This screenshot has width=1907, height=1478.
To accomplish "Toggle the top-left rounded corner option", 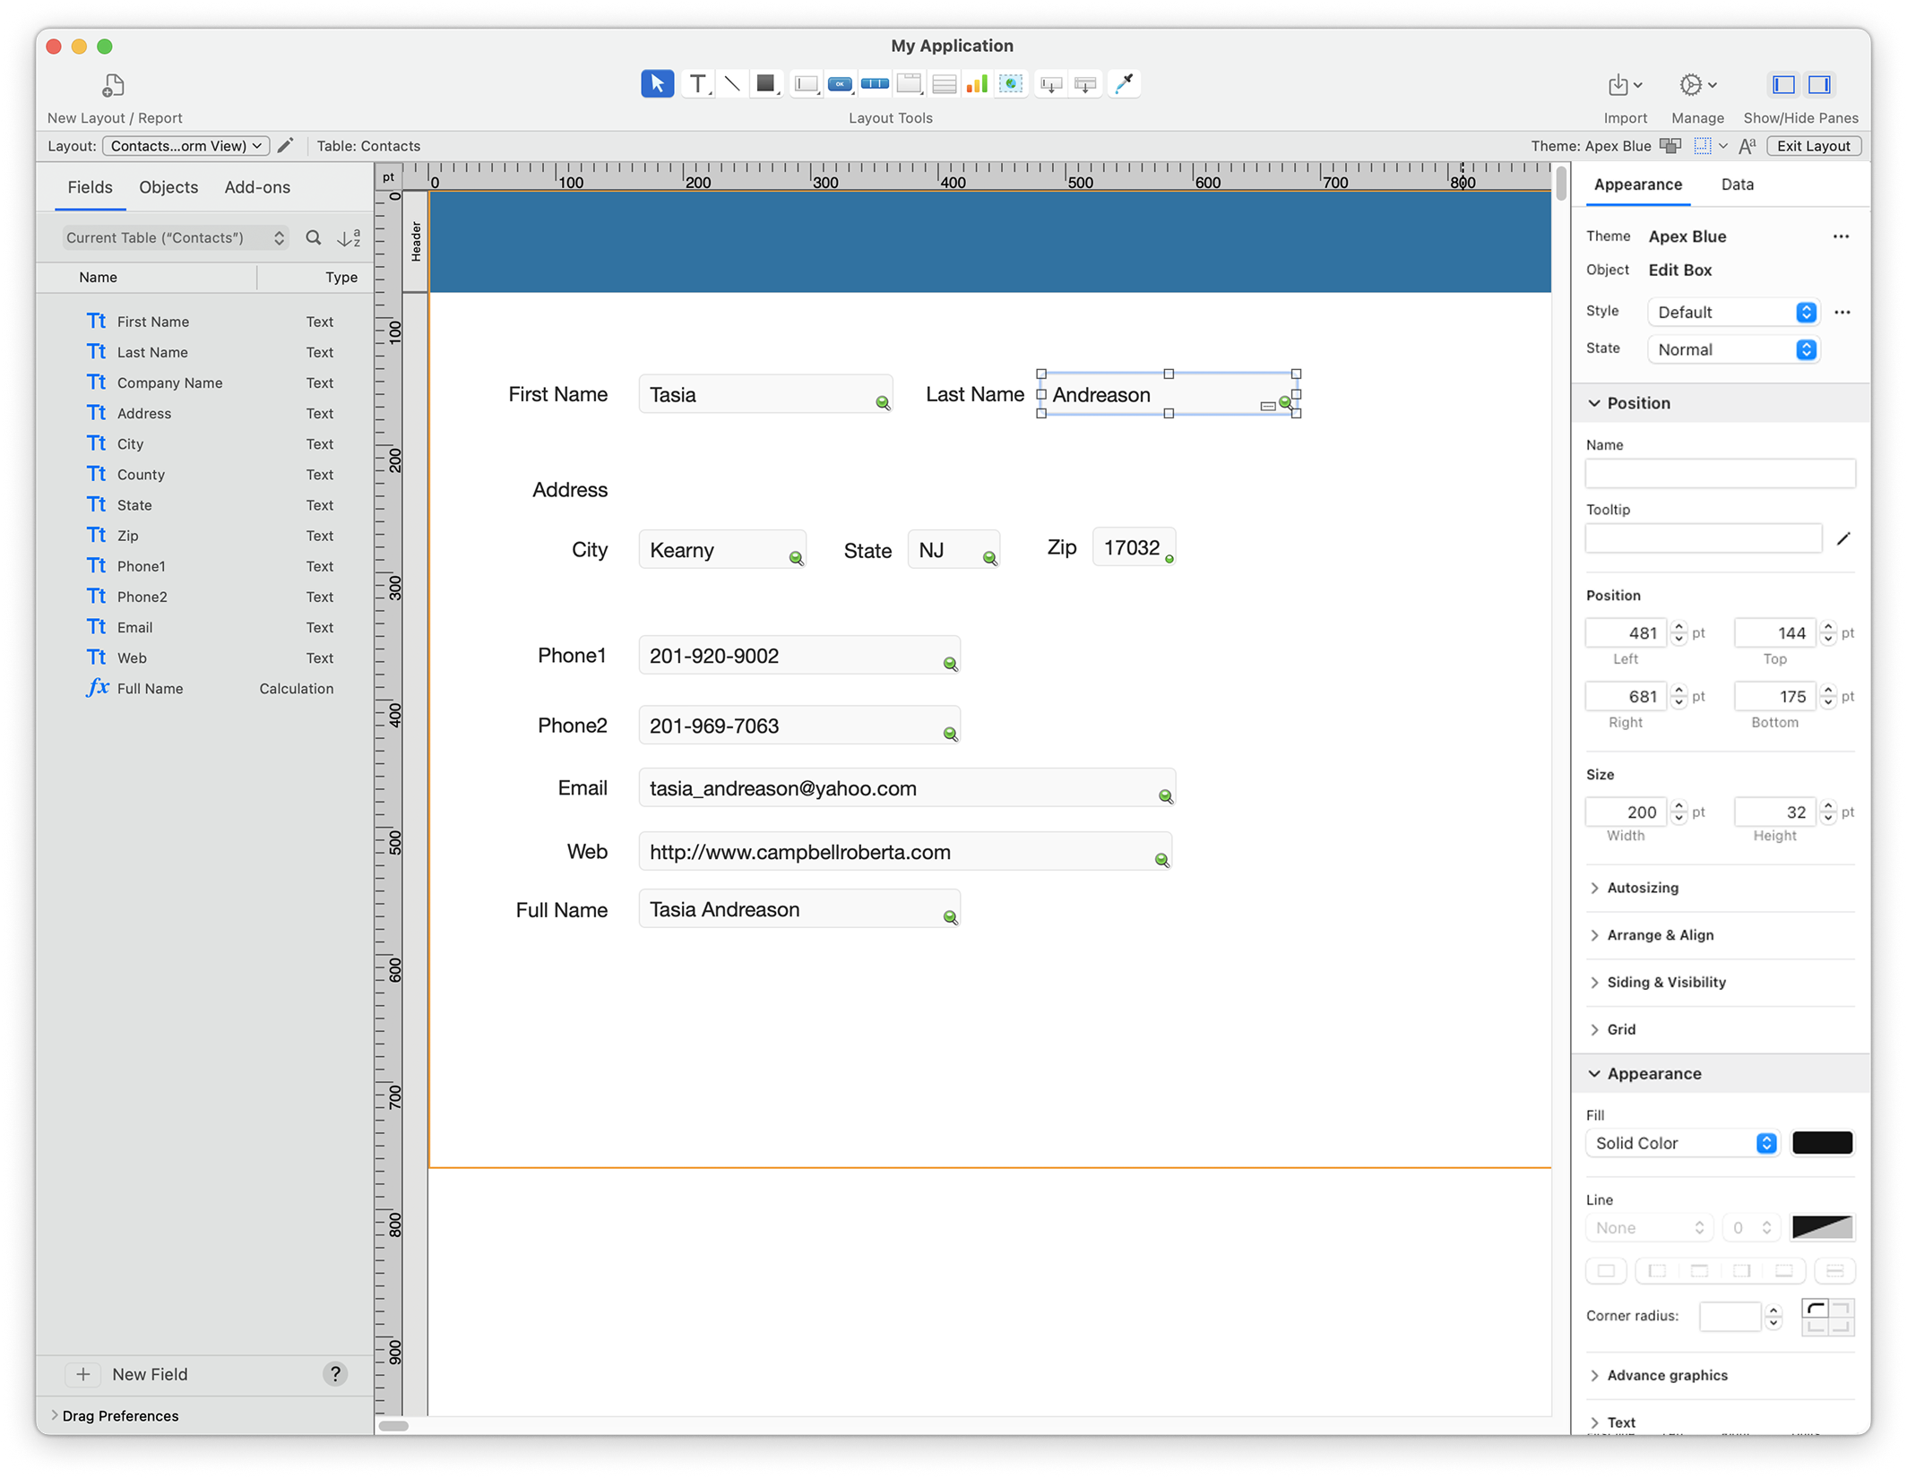I will [1816, 1310].
